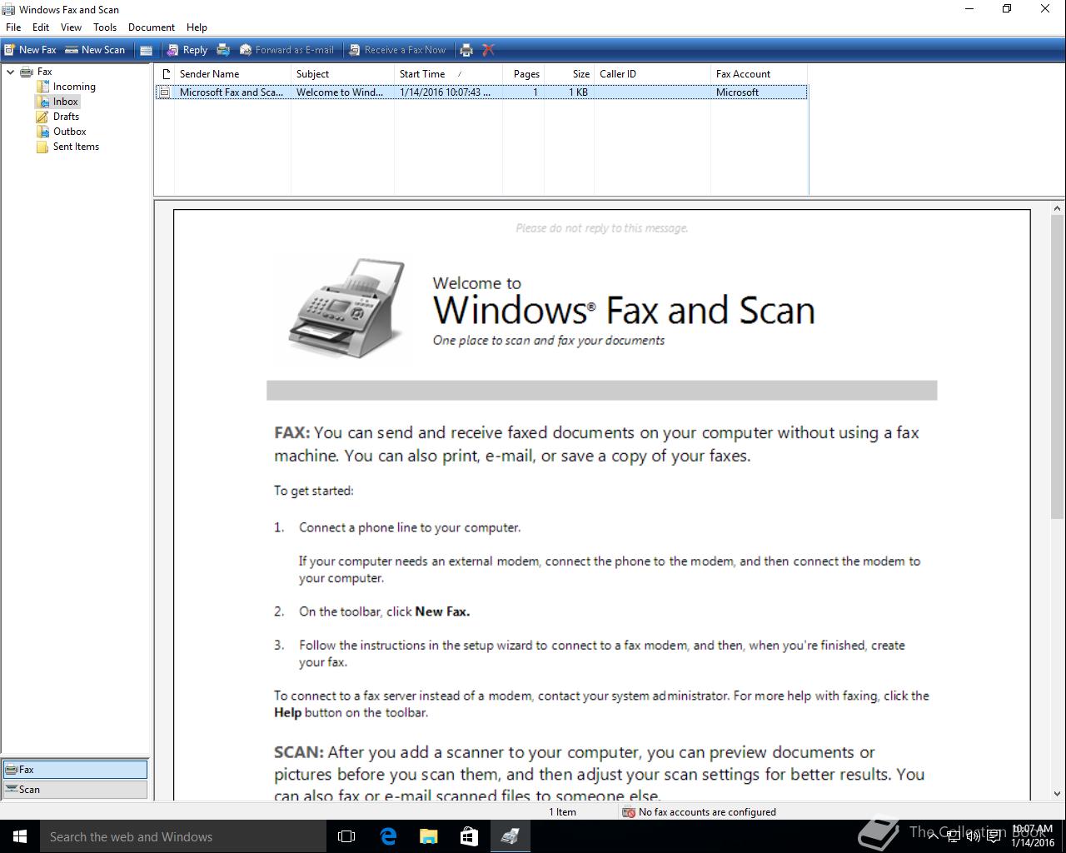
Task: Click 'Welcome to Wind...' subject cell
Action: point(340,92)
